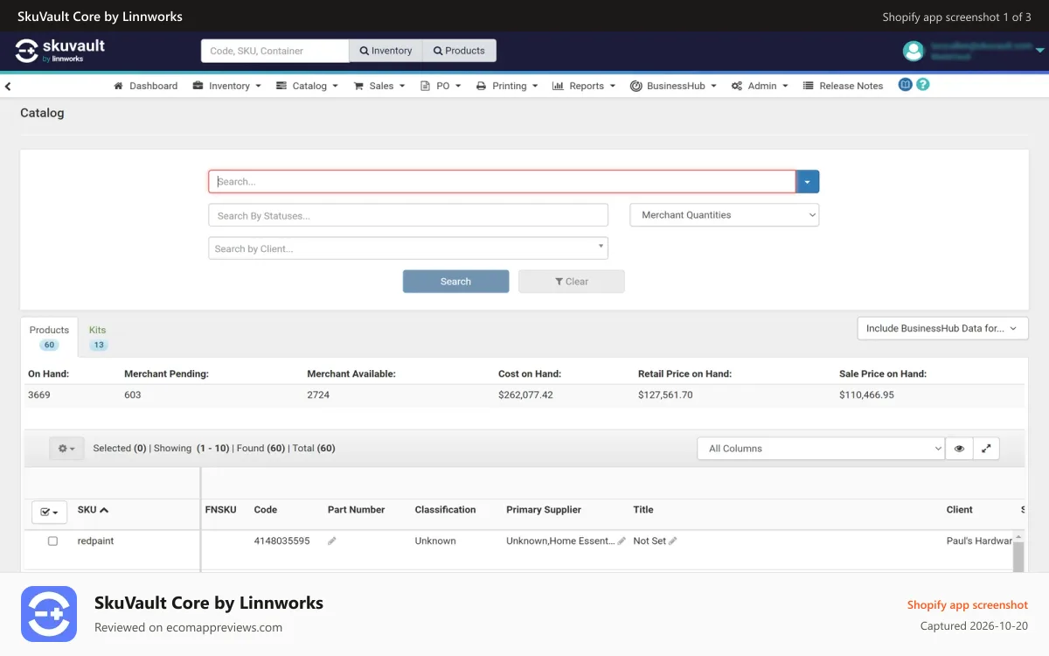Open the blue book documentation icon
The height and width of the screenshot is (656, 1049).
point(906,85)
